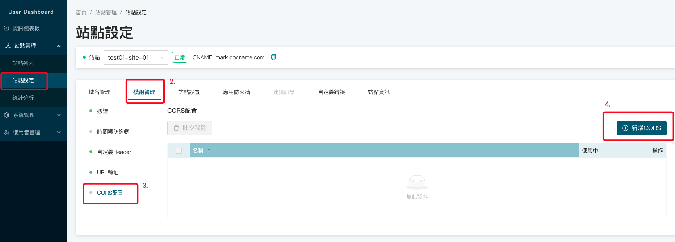The width and height of the screenshot is (675, 242).
Task: Sort the table by 名稱 arrow icon
Action: tap(209, 150)
